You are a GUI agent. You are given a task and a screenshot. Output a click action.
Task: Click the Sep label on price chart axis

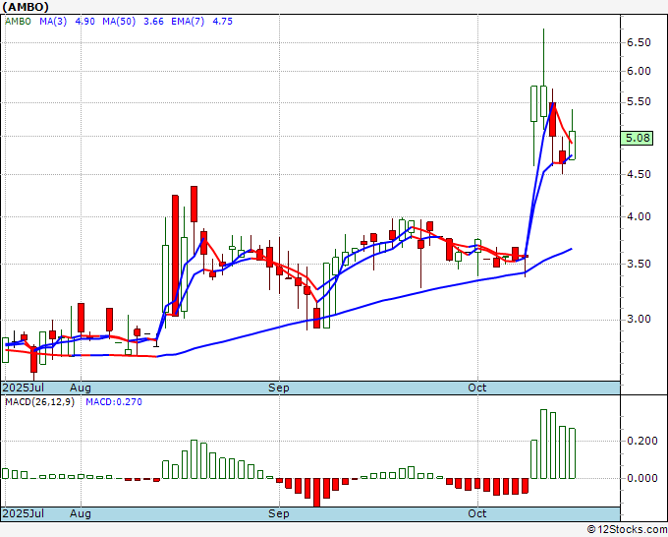pos(279,388)
